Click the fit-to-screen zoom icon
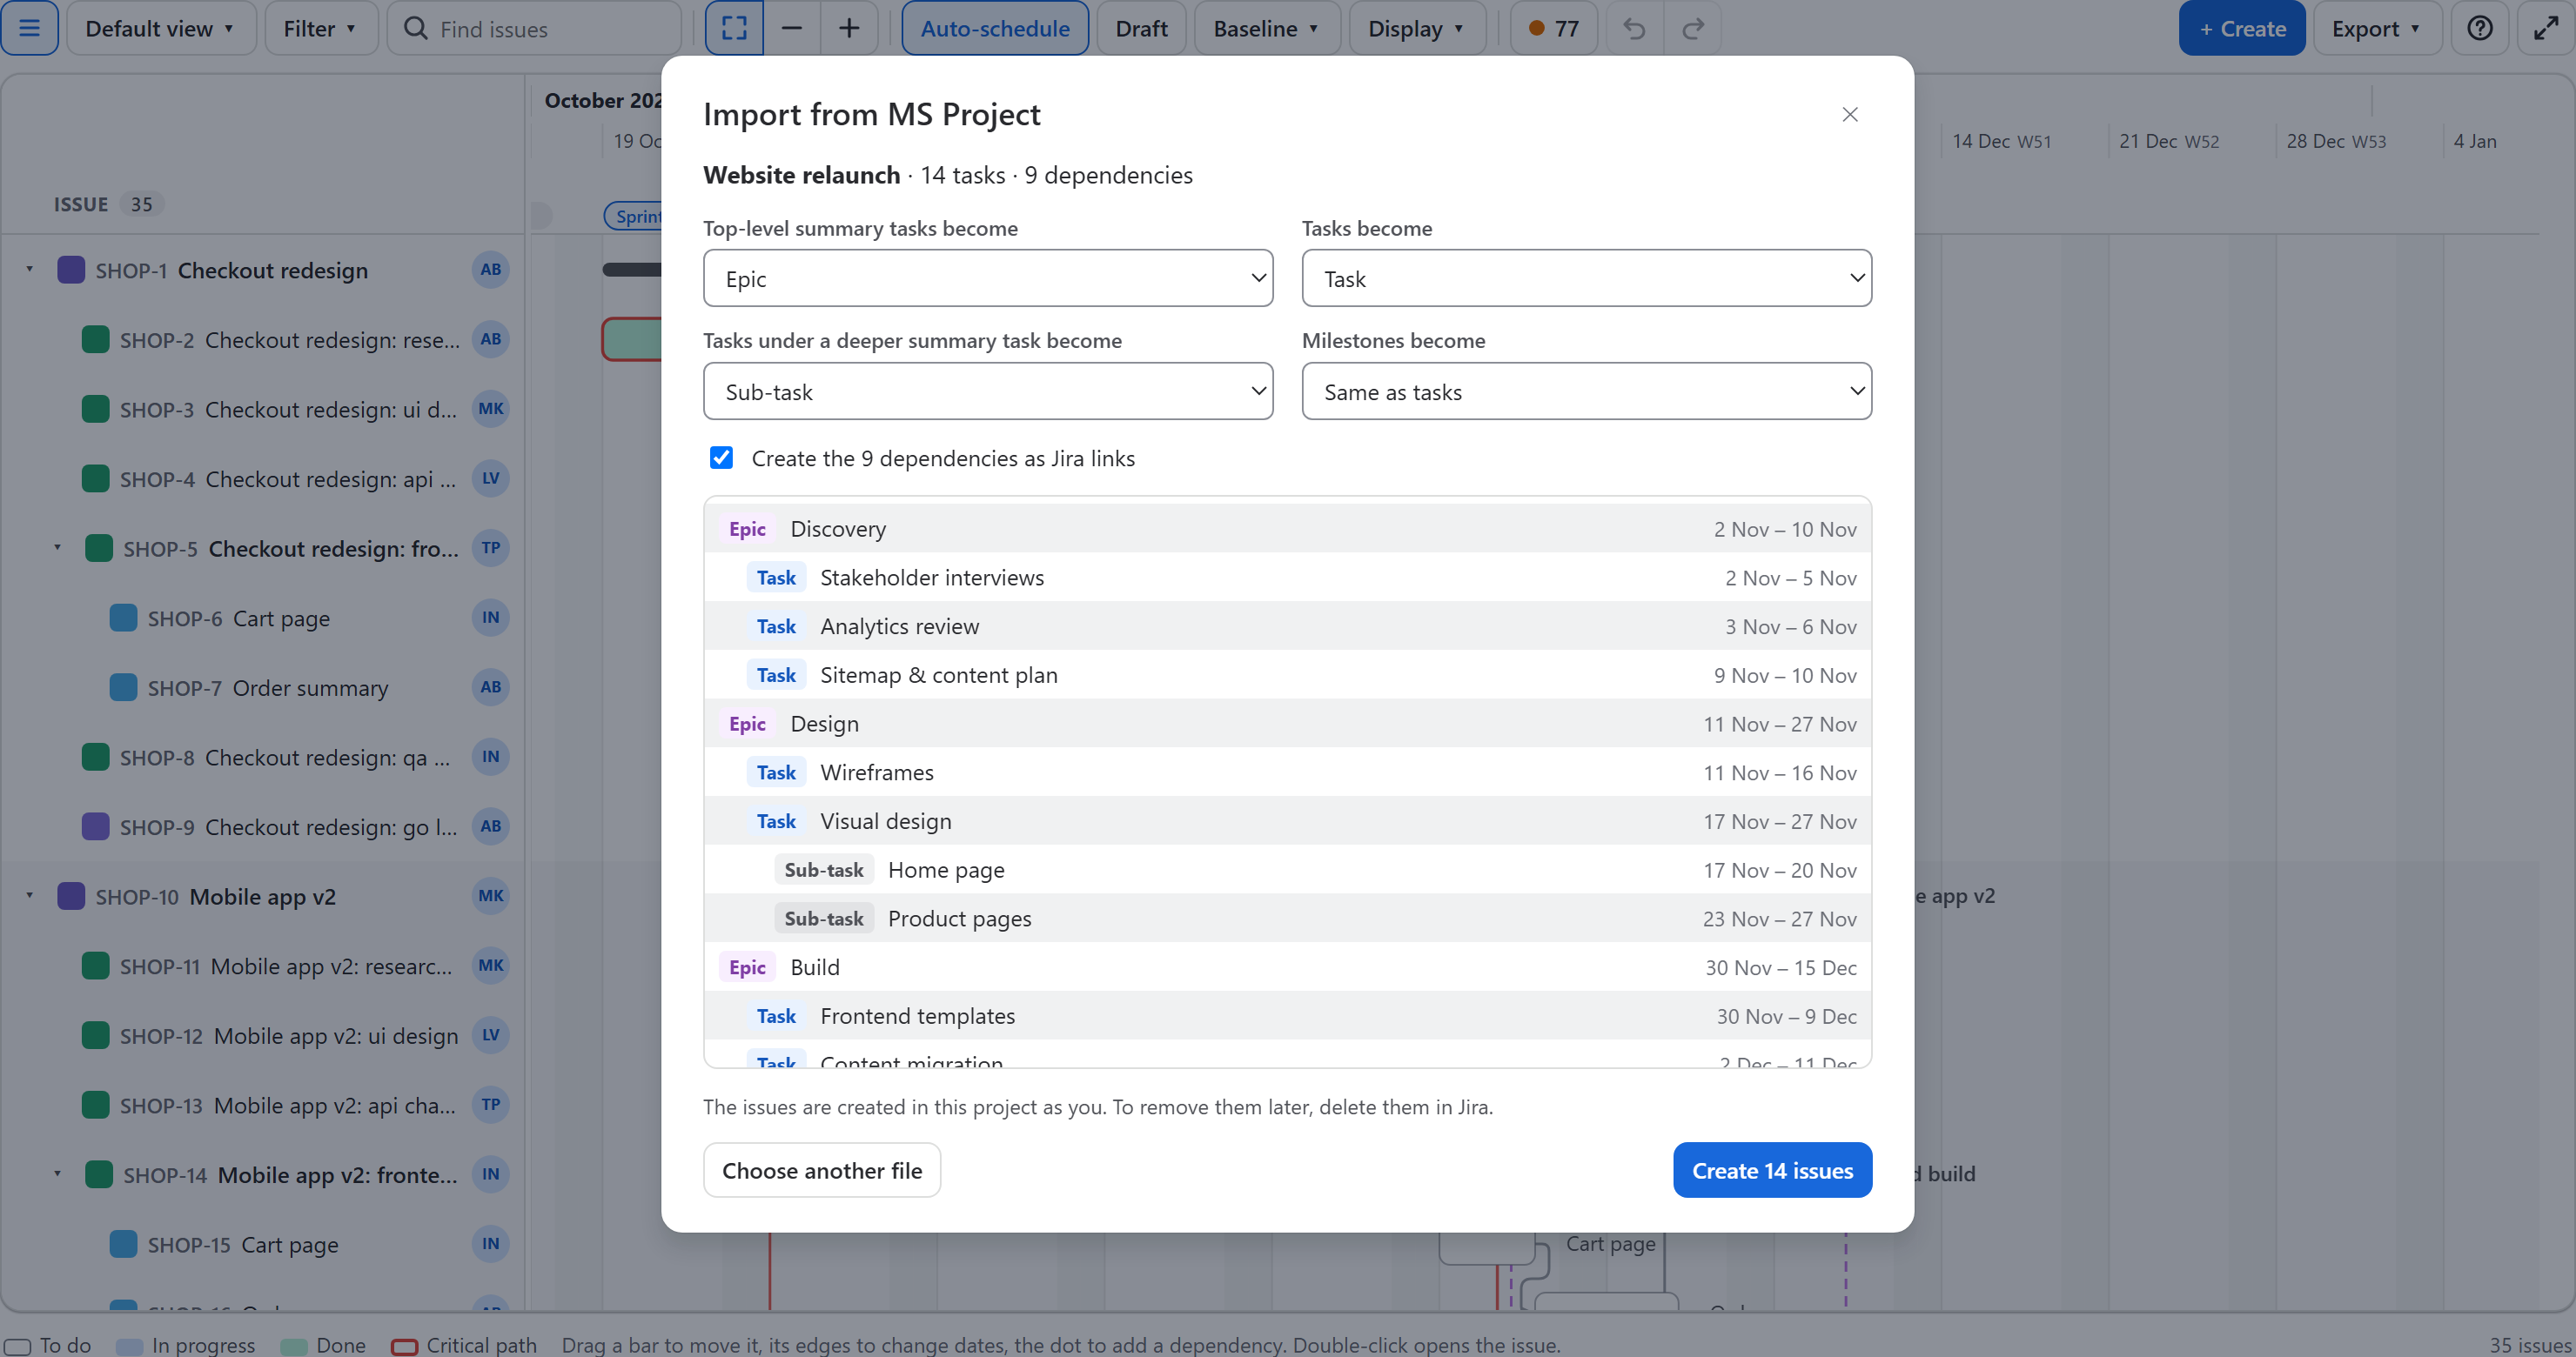 734,28
